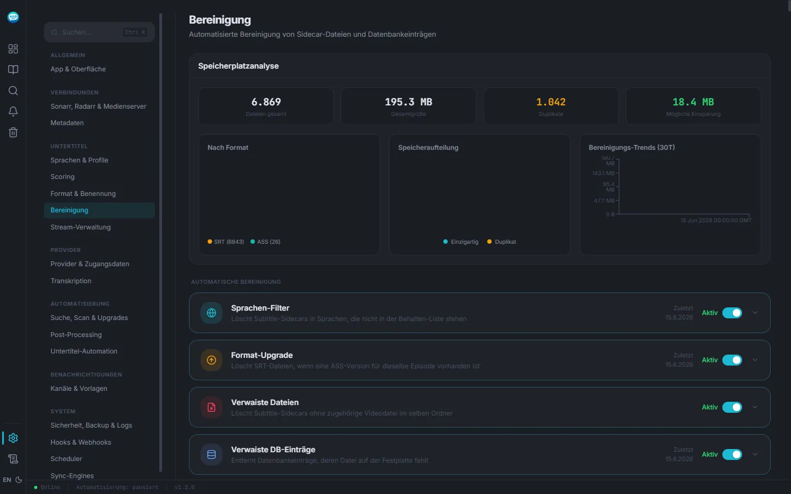Viewport: 791px width, 494px height.
Task: Click the ASS (26) legend entry
Action: 265,242
